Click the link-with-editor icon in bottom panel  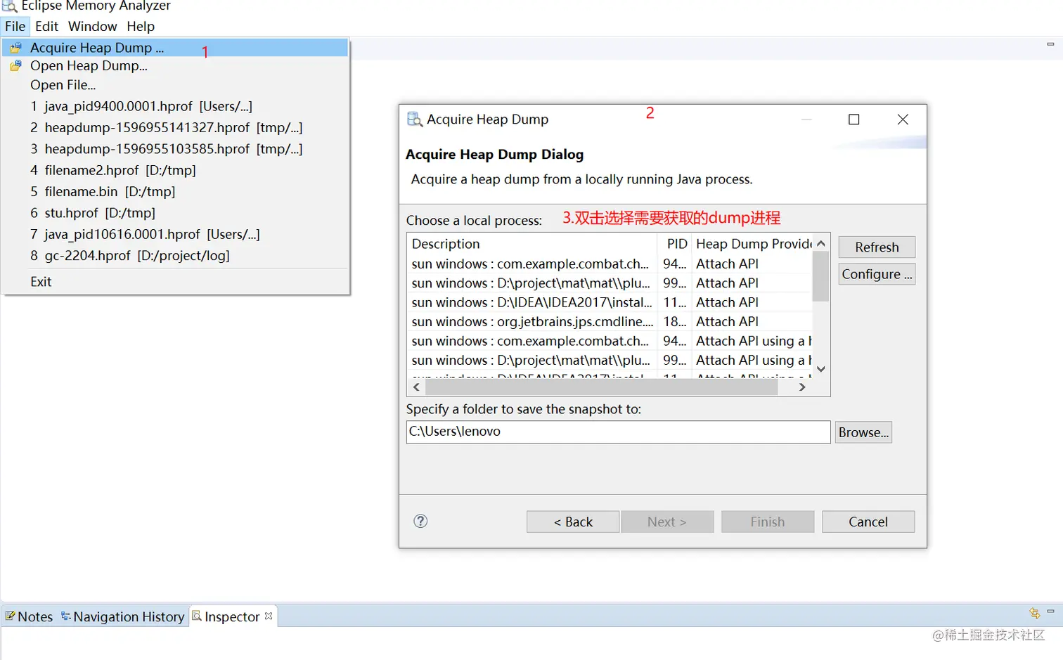point(1034,613)
